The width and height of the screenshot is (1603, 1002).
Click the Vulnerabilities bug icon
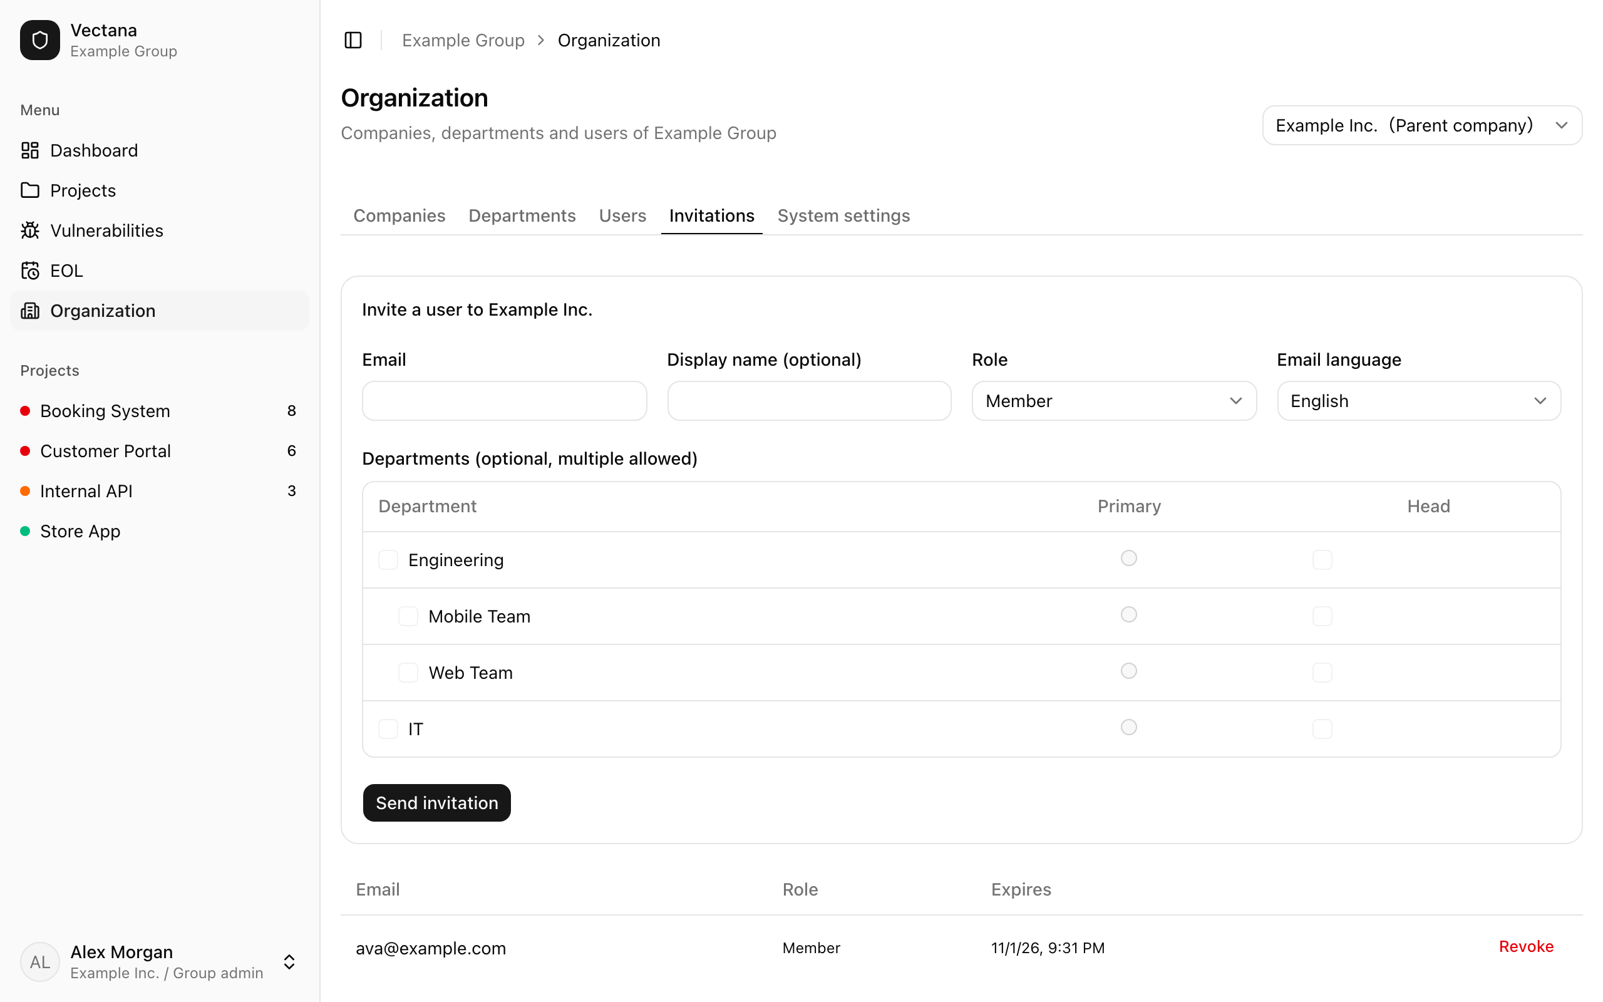pos(30,230)
